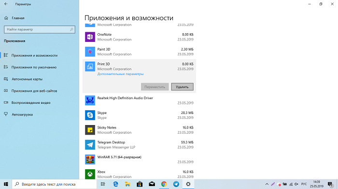338x189 pixels.
Task: Open Microsoft Store from taskbar
Action: coord(140,184)
